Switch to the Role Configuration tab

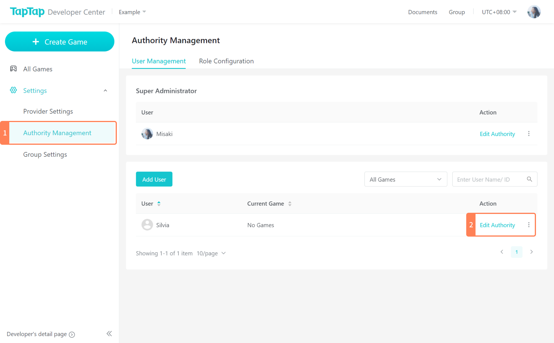coord(226,61)
